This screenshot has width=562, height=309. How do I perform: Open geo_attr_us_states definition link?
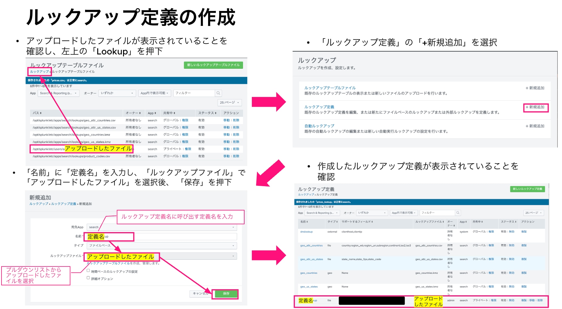pos(312,259)
